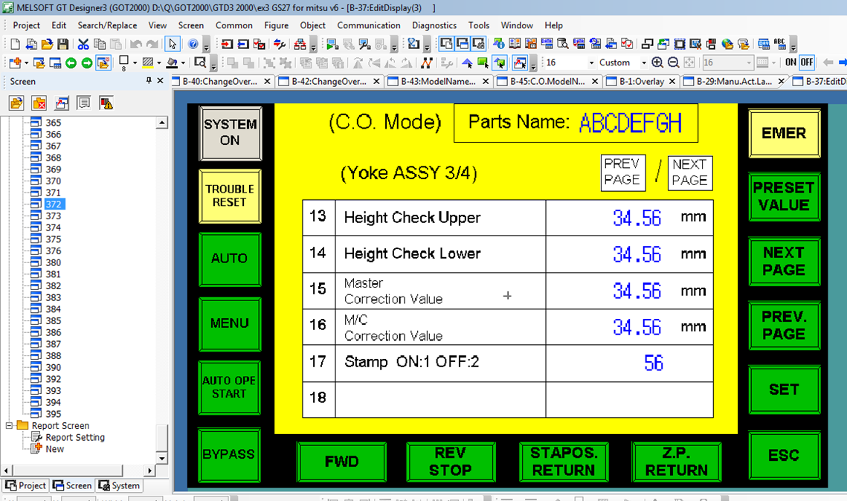
Task: Click the New Screen icon with orange plus
Action: coord(14,62)
